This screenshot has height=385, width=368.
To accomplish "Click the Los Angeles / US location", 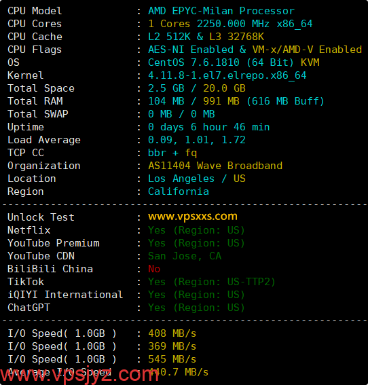I will coord(197,179).
